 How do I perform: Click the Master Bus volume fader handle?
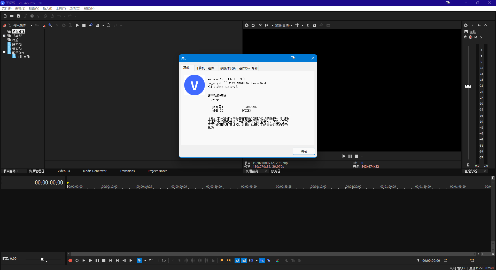pos(468,86)
